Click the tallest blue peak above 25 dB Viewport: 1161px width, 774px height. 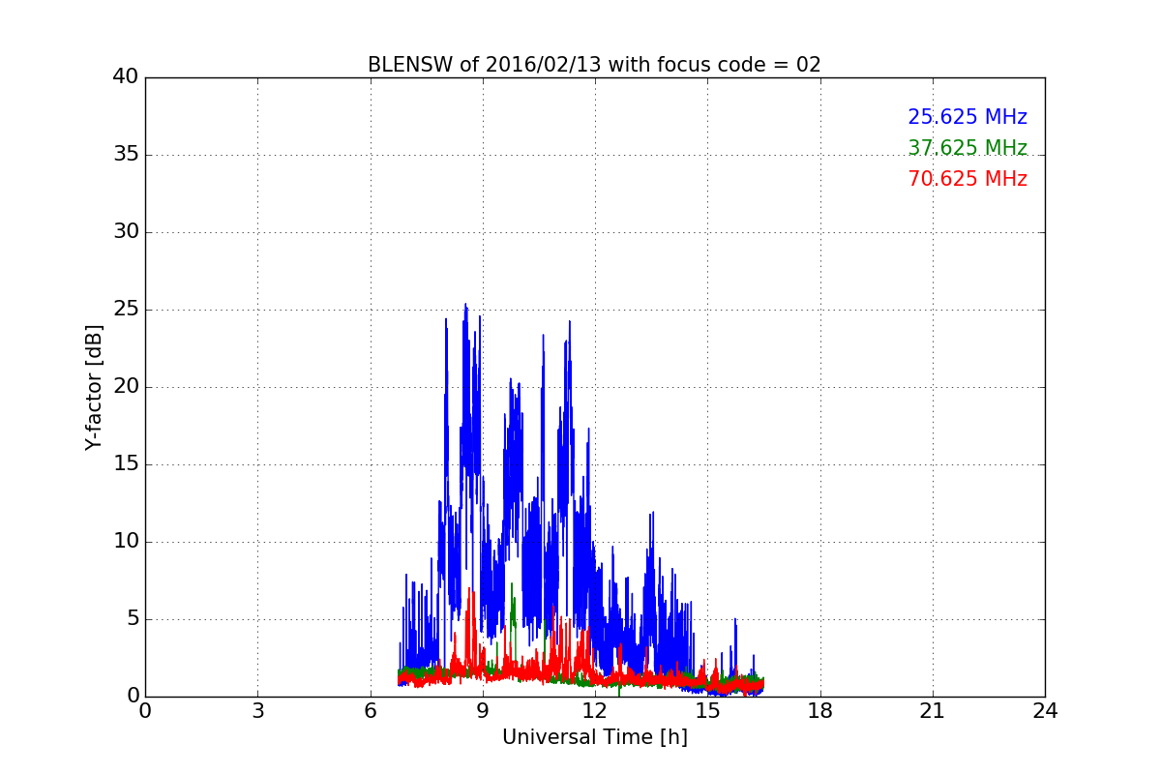click(x=465, y=306)
